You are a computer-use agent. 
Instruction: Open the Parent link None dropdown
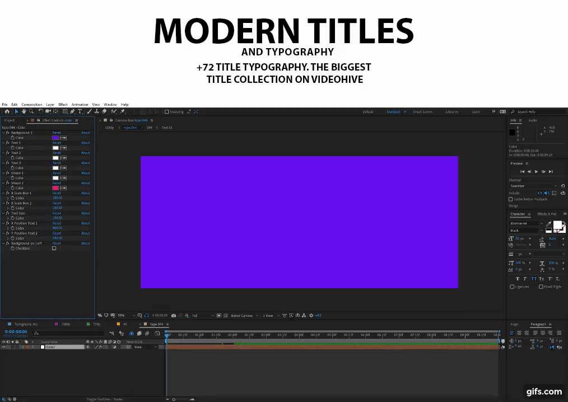click(145, 347)
